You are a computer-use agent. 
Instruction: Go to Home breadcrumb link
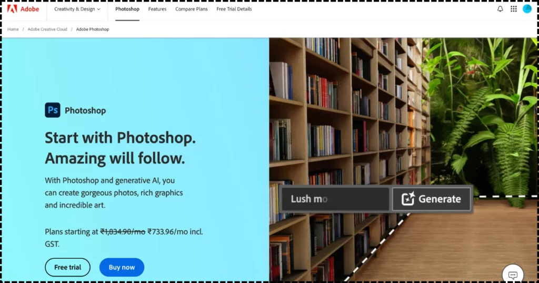[x=13, y=29]
